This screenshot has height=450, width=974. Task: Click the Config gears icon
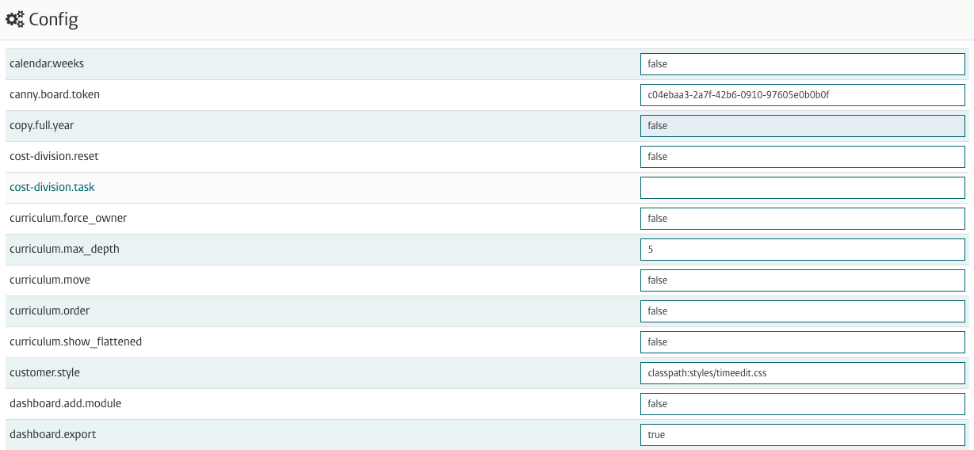tap(15, 20)
